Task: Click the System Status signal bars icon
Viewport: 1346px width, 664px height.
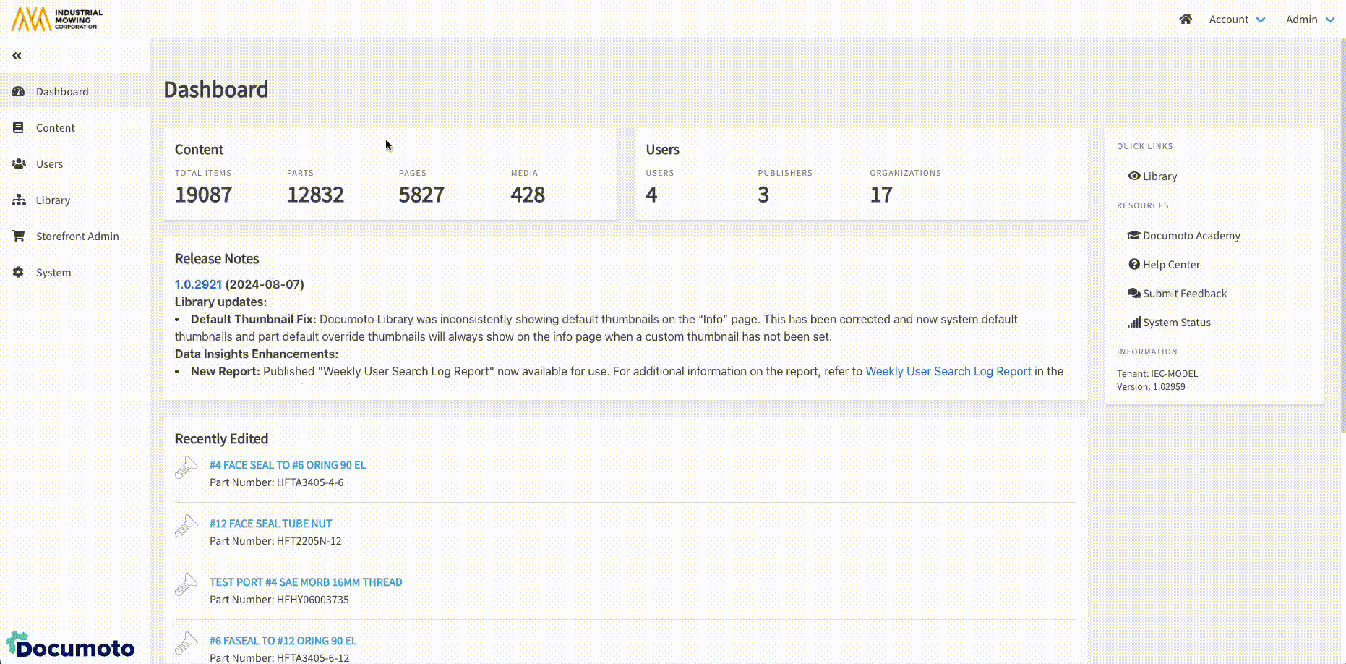Action: [1134, 323]
